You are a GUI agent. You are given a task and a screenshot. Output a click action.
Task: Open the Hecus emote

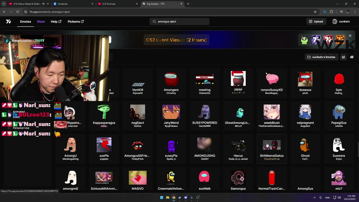point(238,149)
